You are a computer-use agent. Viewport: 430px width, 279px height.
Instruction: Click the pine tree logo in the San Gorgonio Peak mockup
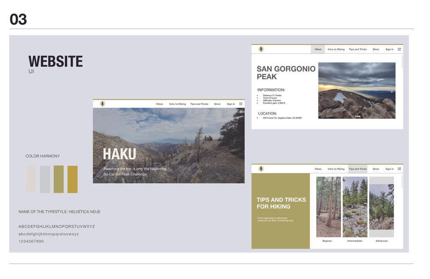pyautogui.click(x=261, y=49)
